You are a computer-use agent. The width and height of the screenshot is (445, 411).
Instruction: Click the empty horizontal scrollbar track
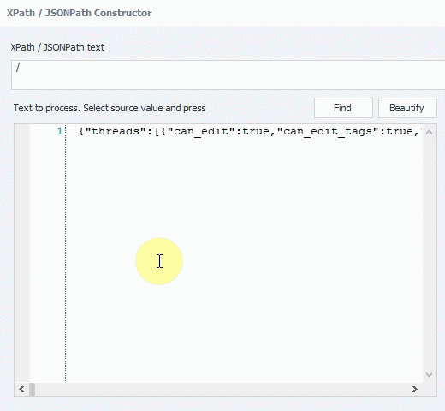click(x=222, y=389)
